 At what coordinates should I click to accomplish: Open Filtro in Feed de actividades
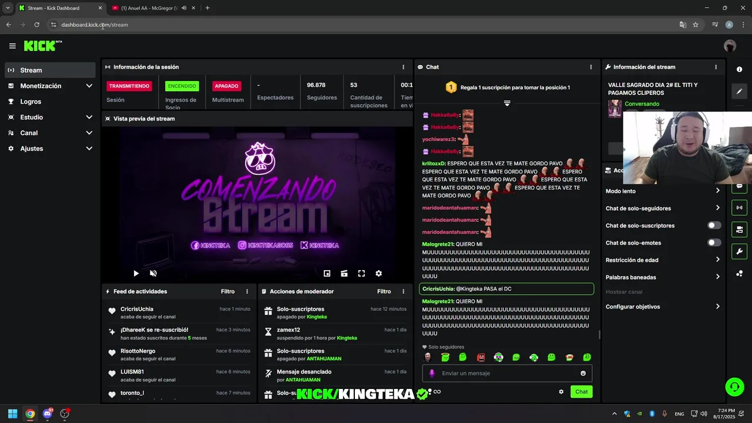click(228, 291)
